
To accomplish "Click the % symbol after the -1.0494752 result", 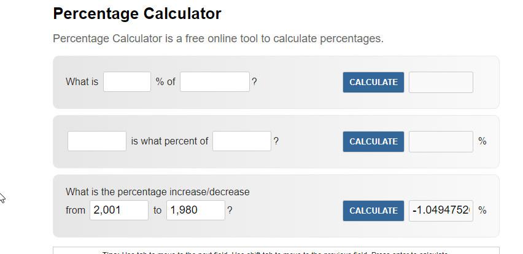I will click(482, 211).
